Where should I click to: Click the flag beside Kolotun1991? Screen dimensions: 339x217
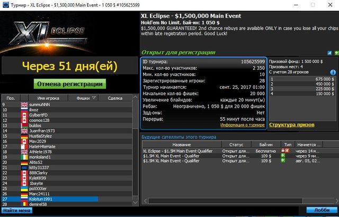24,199
